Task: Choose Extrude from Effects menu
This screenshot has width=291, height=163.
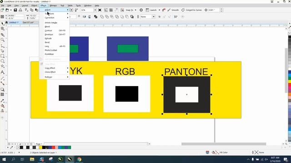Action: click(55, 38)
